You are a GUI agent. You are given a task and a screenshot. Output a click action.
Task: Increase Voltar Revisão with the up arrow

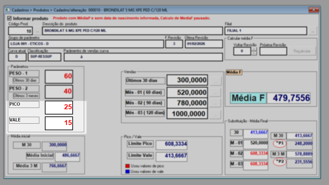point(254,49)
